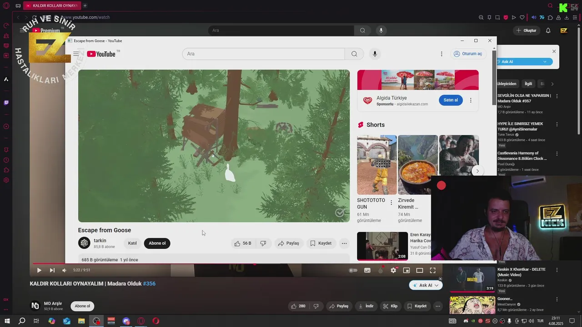The width and height of the screenshot is (582, 327).
Task: Open settings three-dot menu beside Oturum aç
Action: click(441, 54)
